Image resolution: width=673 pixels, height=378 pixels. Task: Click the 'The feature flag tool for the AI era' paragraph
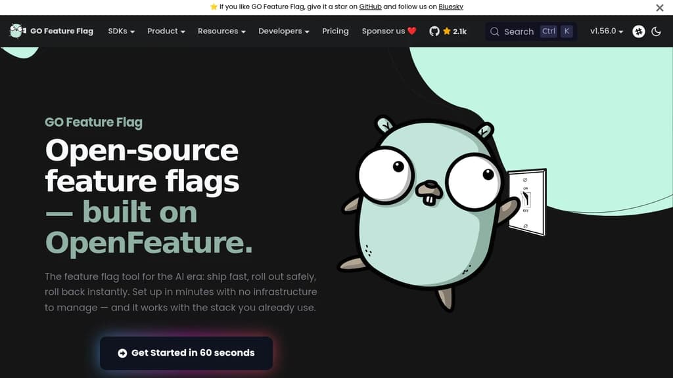(x=181, y=292)
